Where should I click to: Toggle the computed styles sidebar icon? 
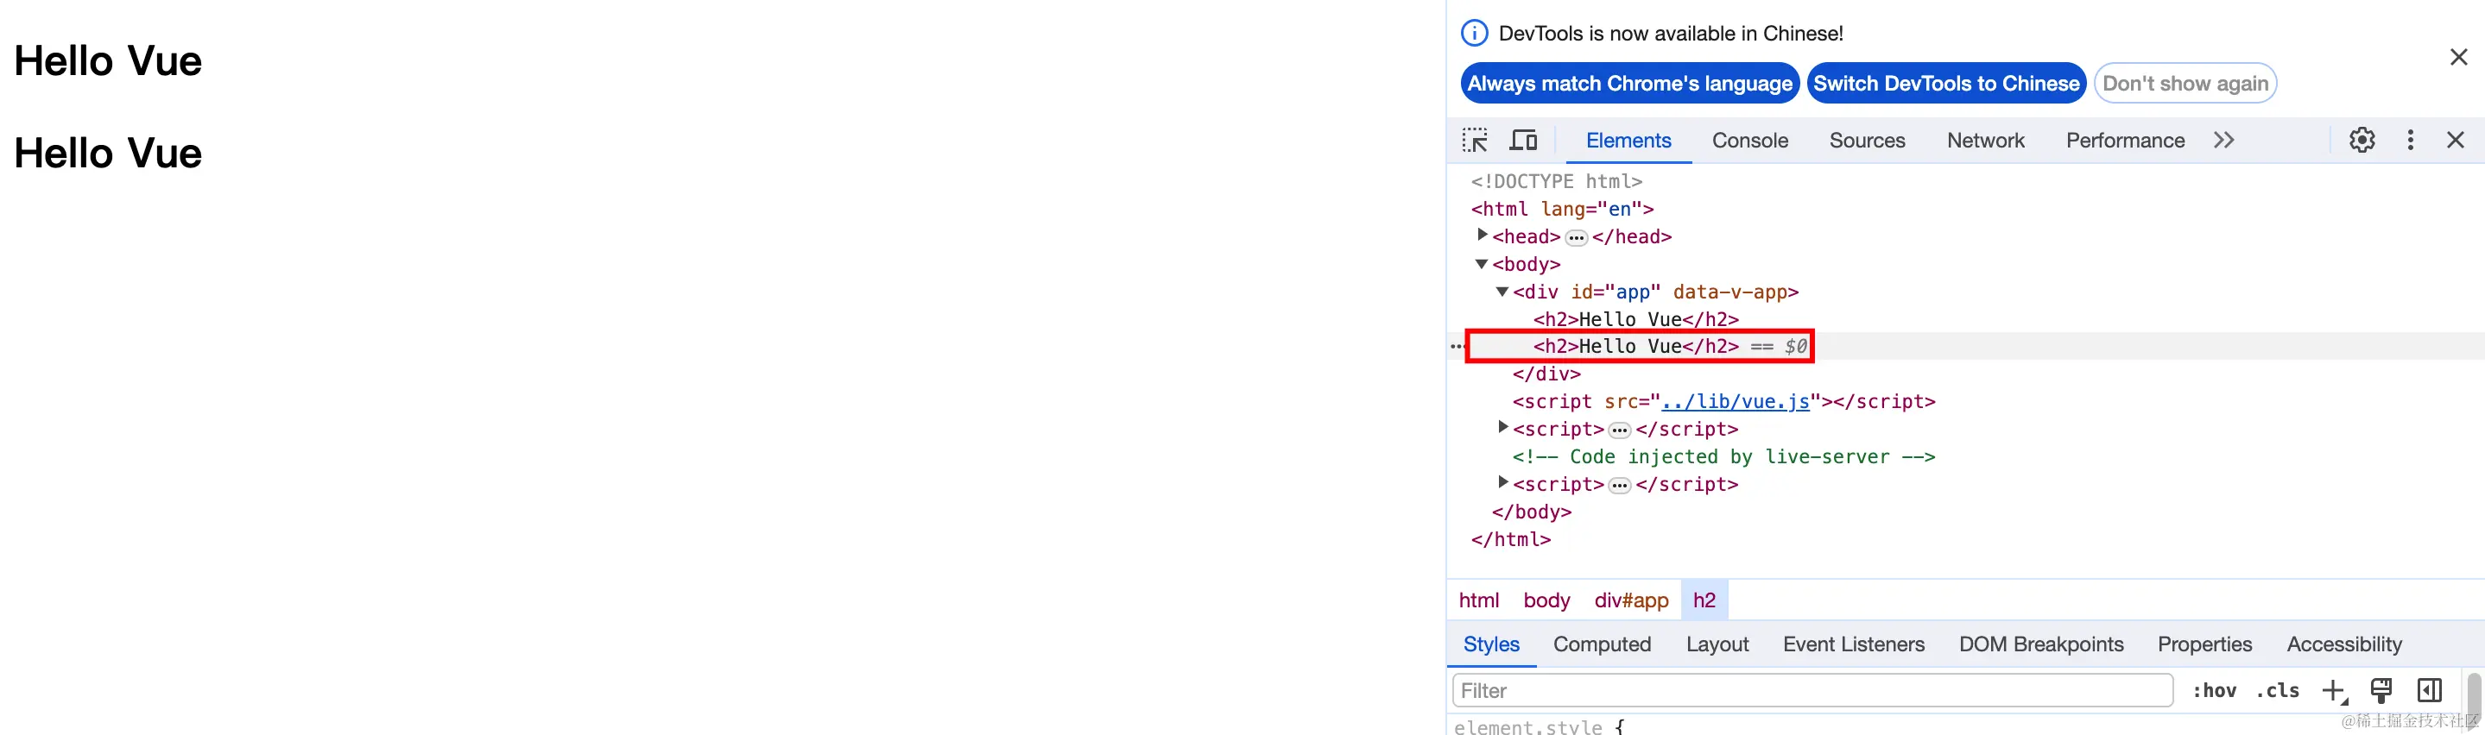click(x=2429, y=691)
